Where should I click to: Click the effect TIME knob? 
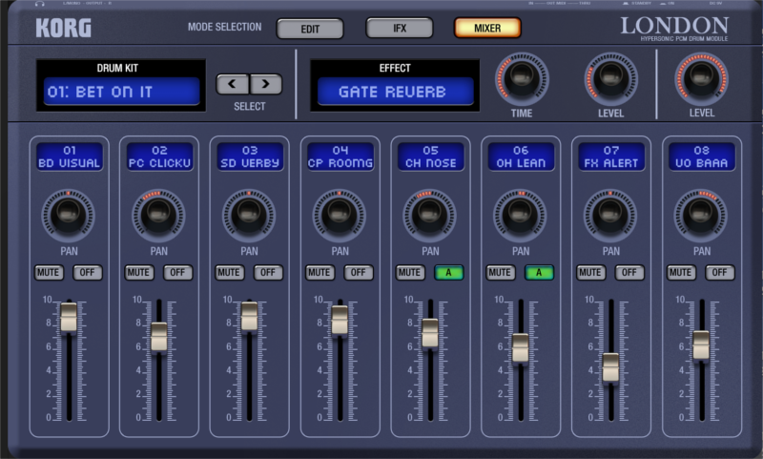tap(522, 78)
